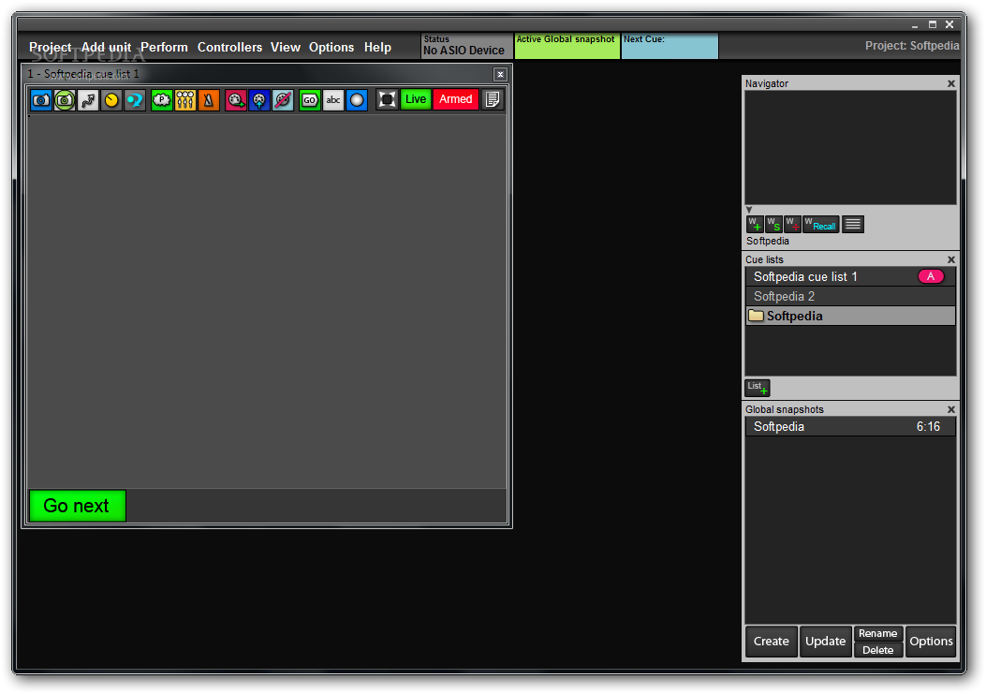Click the 6:16 snapshot time
The image size is (986, 694).
click(x=928, y=426)
